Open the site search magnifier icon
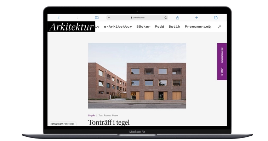The height and width of the screenshot is (141, 268). [x=219, y=27]
